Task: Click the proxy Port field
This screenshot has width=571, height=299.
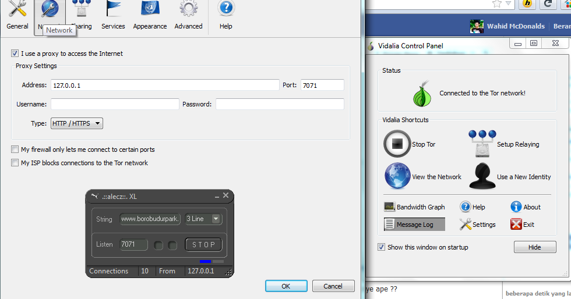Action: pyautogui.click(x=322, y=85)
